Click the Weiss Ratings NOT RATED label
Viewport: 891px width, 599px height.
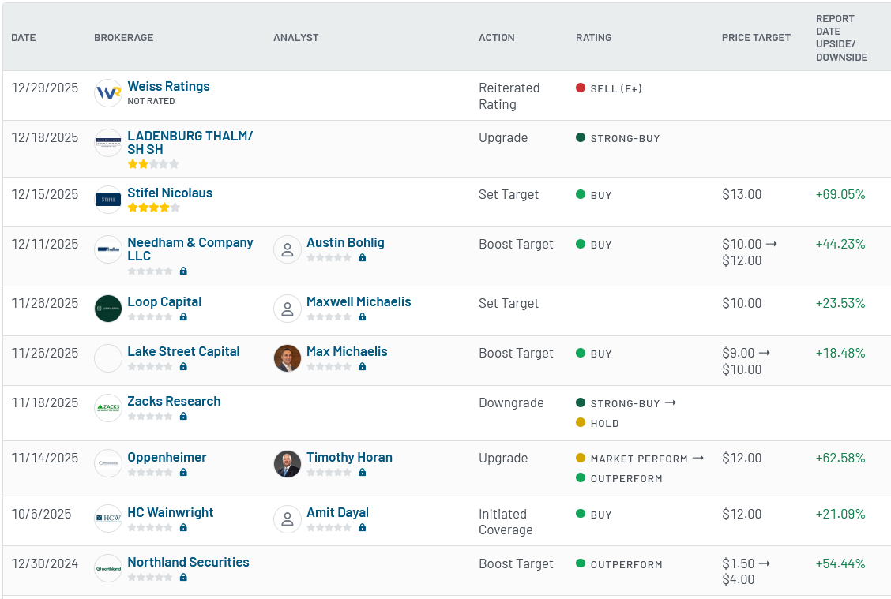click(151, 101)
